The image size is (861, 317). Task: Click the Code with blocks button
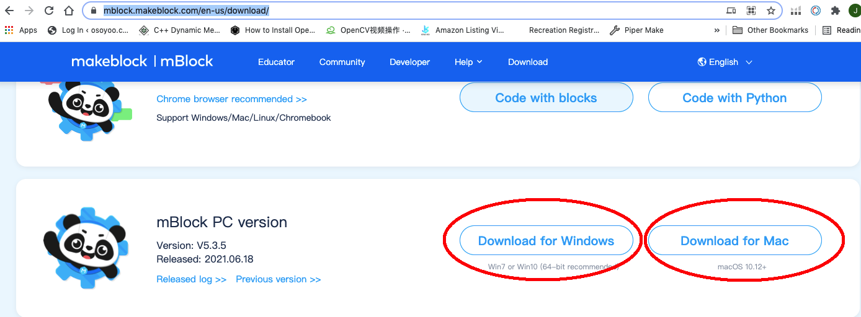(546, 98)
